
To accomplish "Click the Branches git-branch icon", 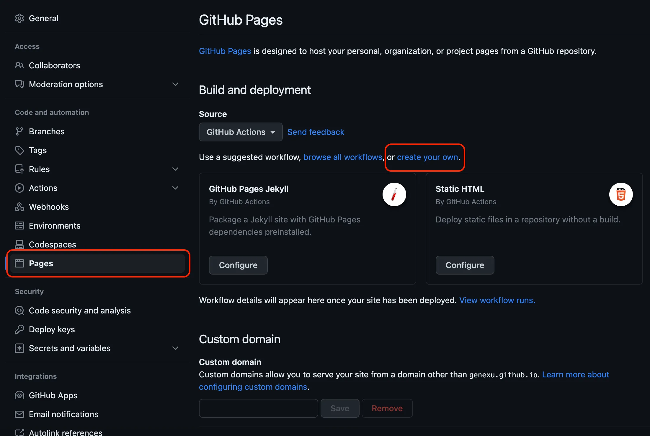I will [19, 131].
